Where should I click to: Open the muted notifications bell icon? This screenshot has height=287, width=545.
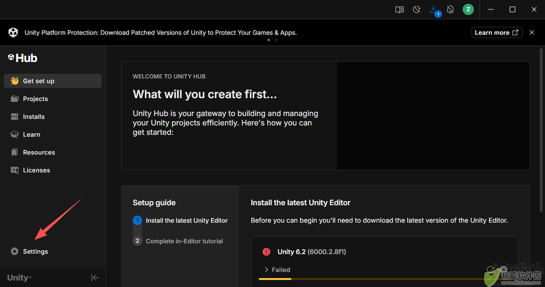pos(450,9)
